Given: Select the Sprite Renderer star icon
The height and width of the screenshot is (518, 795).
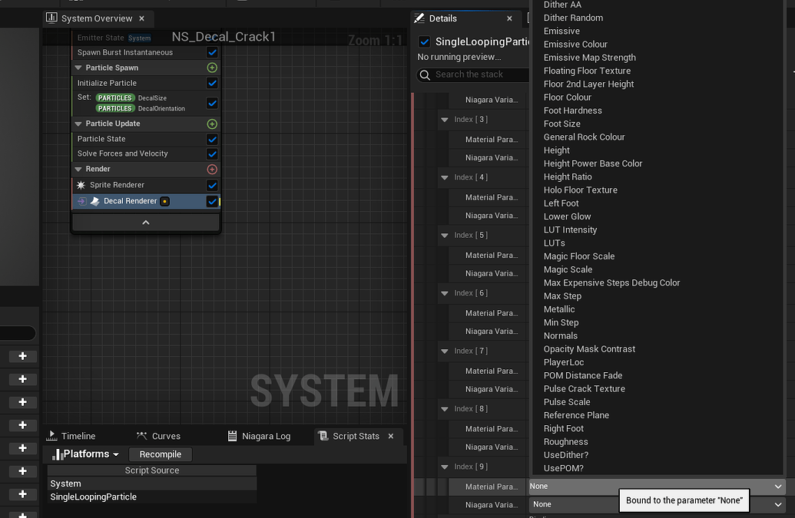Looking at the screenshot, I should click(81, 185).
